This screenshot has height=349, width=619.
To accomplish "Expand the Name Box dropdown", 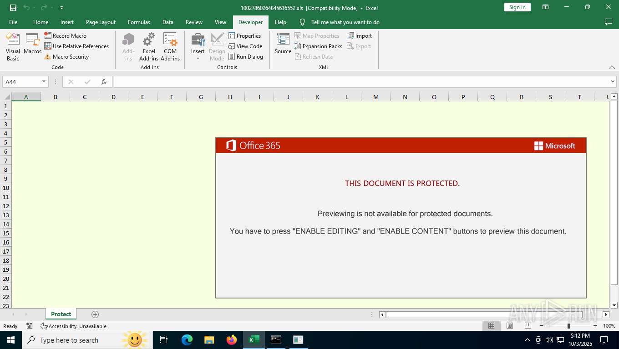I will tap(44, 82).
